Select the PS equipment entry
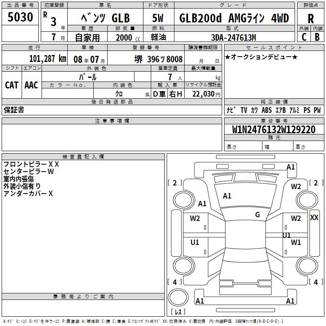Image resolution: width=326 pixels, height=326 pixels. [x=307, y=110]
